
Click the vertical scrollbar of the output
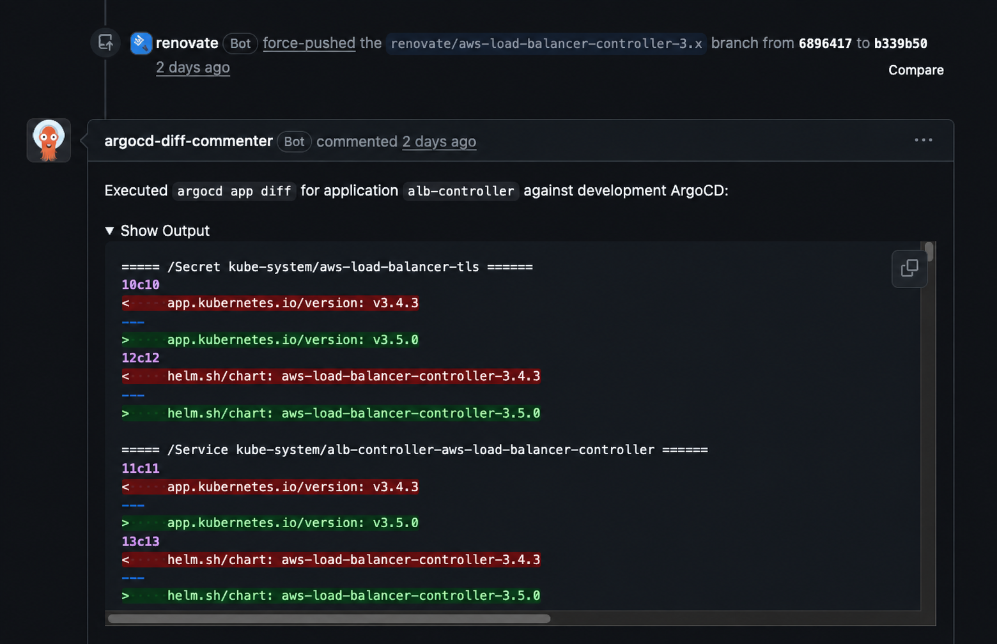coord(929,252)
